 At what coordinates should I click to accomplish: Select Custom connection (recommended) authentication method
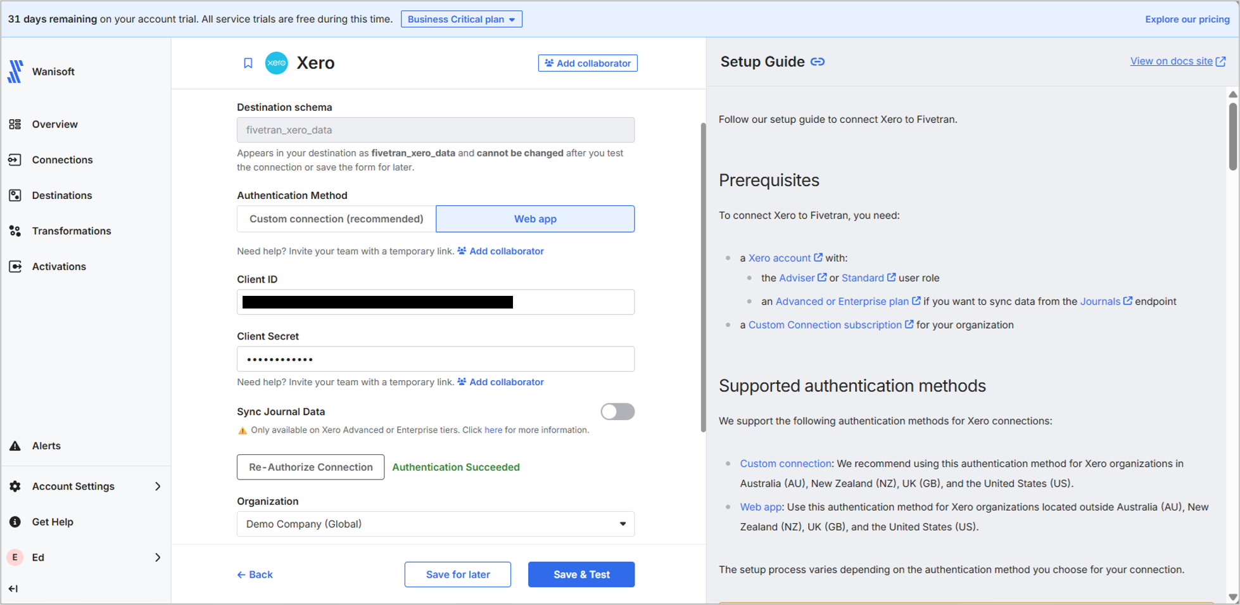[336, 219]
